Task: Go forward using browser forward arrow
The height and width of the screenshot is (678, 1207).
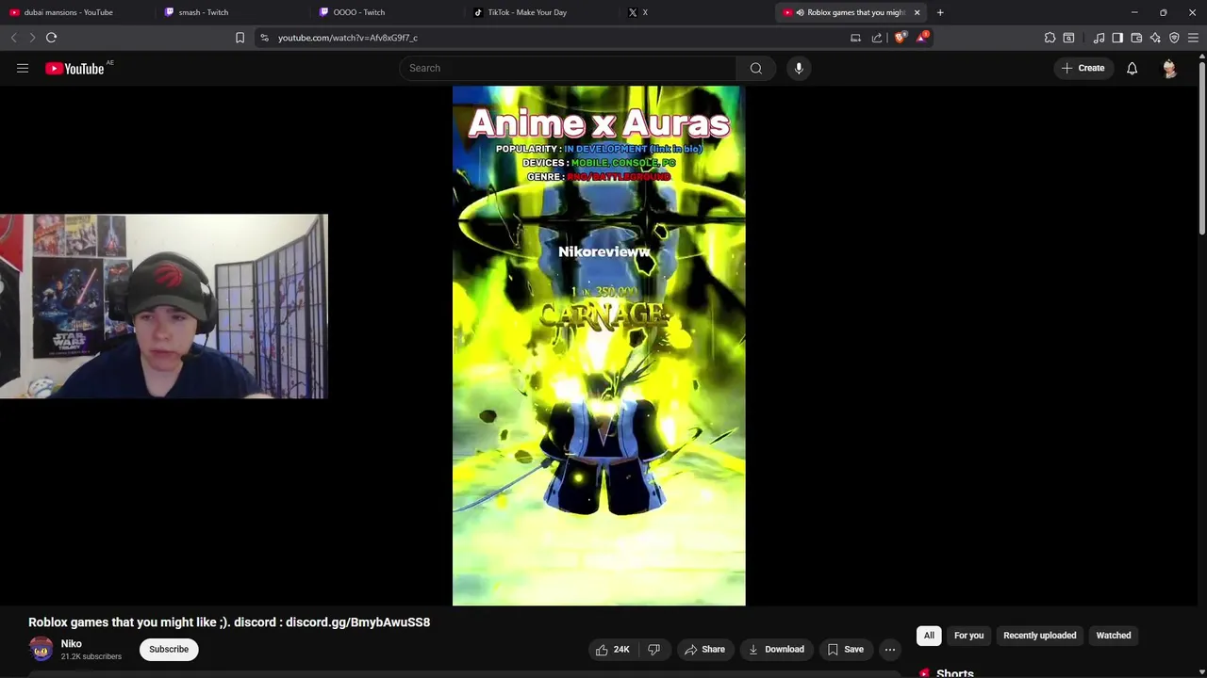Action: [x=32, y=38]
